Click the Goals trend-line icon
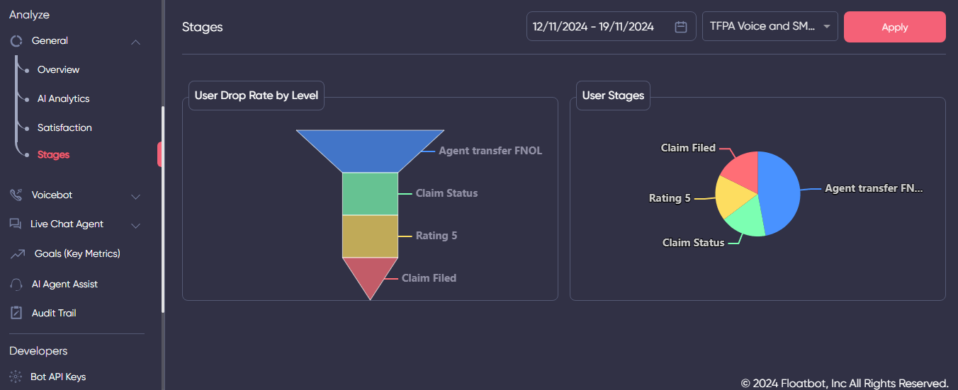This screenshot has width=958, height=390. 18,253
